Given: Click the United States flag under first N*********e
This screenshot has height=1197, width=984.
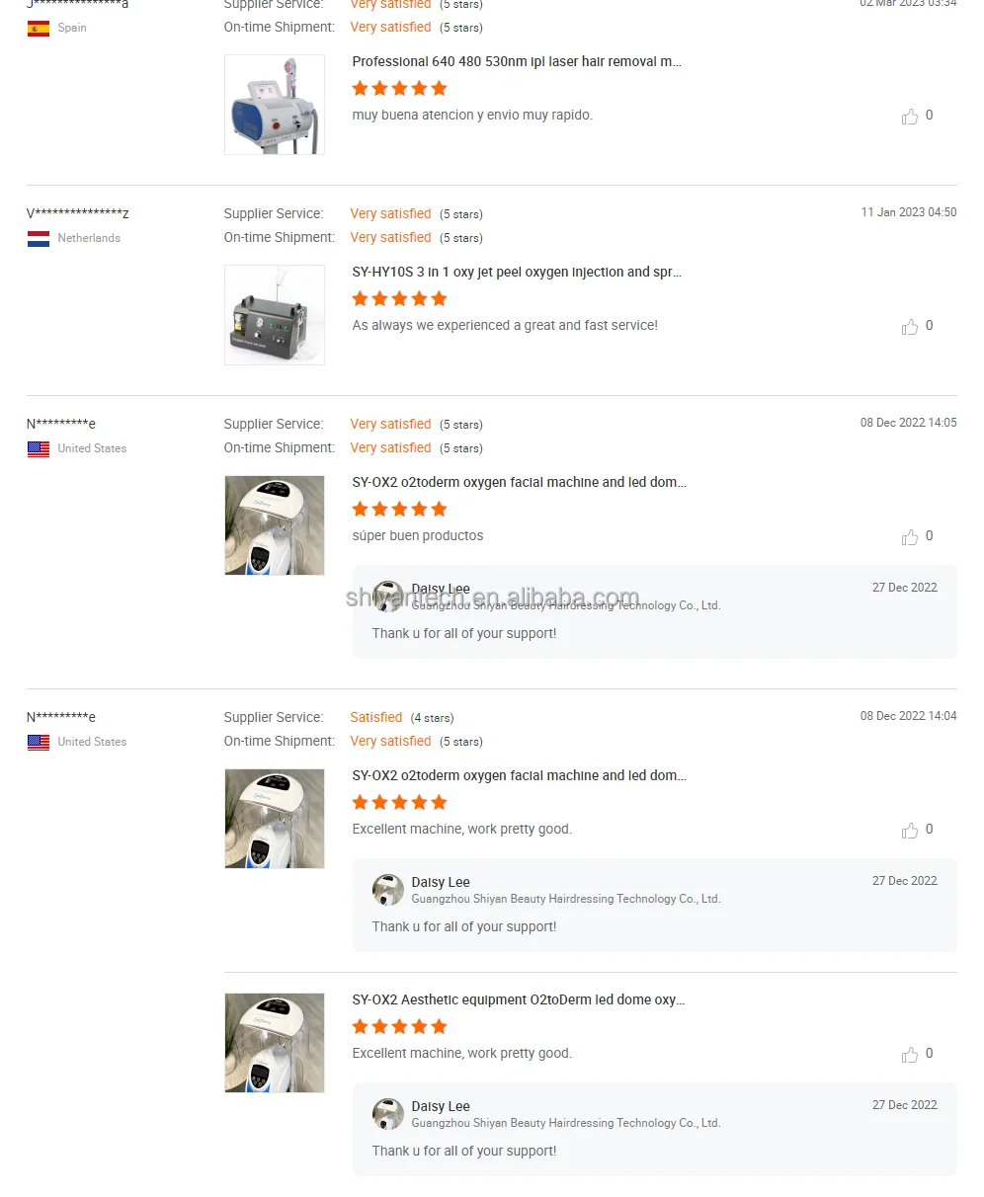Looking at the screenshot, I should tap(39, 449).
